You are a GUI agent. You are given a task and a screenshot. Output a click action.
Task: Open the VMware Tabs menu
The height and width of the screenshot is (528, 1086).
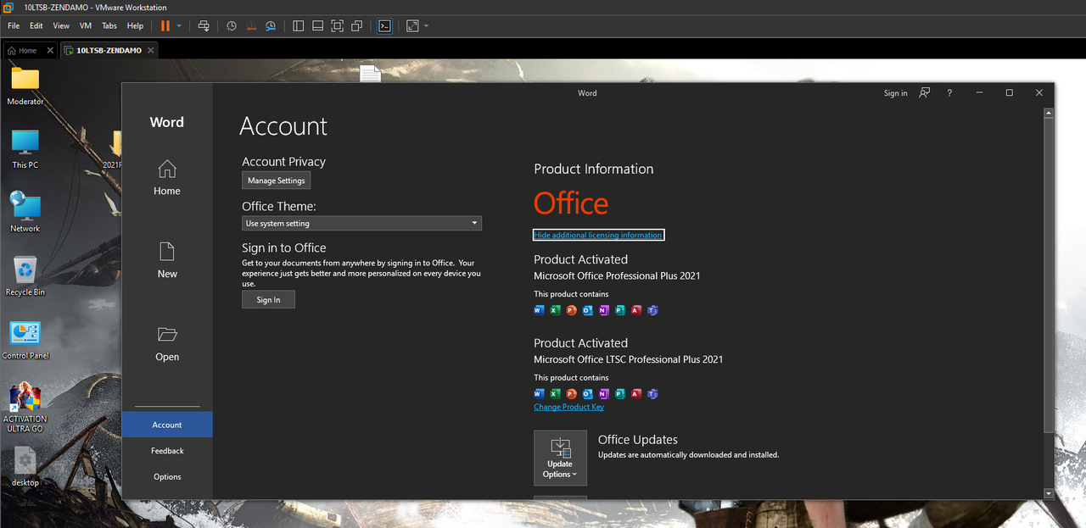[109, 26]
